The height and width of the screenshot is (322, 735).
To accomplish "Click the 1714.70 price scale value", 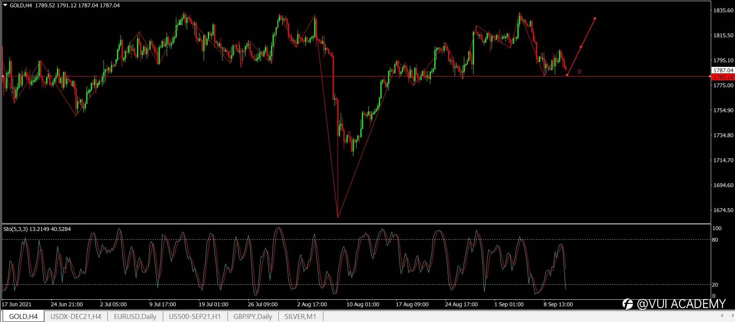I will click(723, 160).
